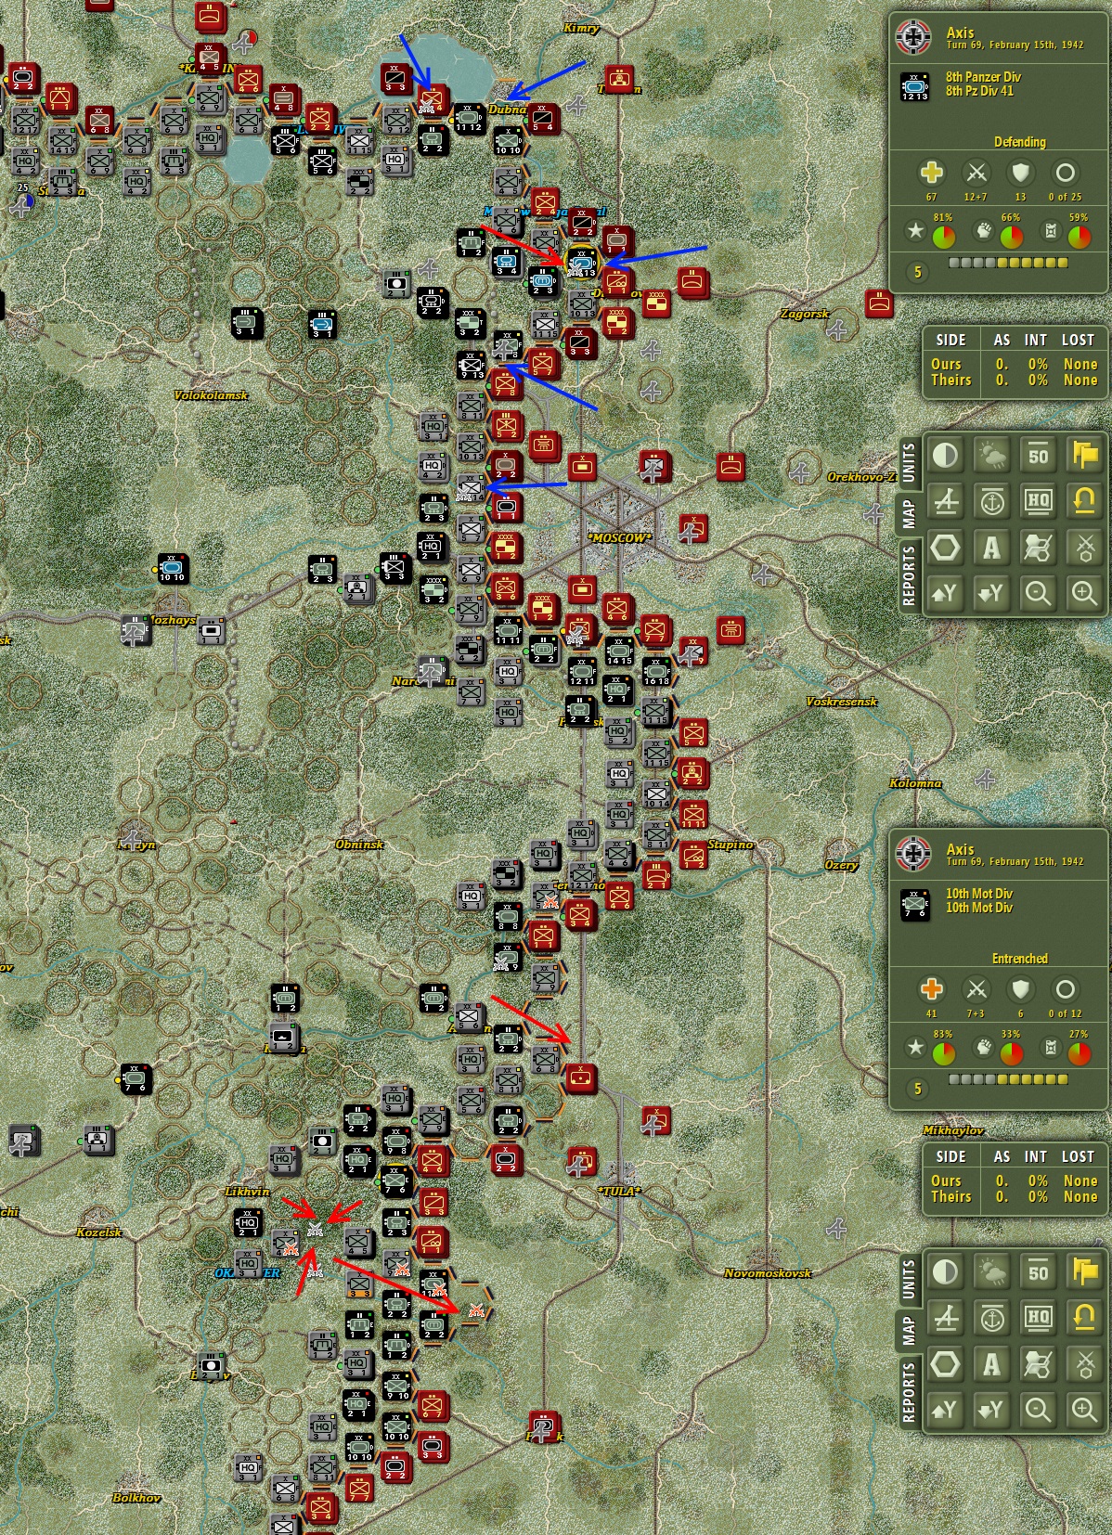Toggle the letter 'A' labels button in the 10th Mot Div screenshot

tap(991, 1364)
